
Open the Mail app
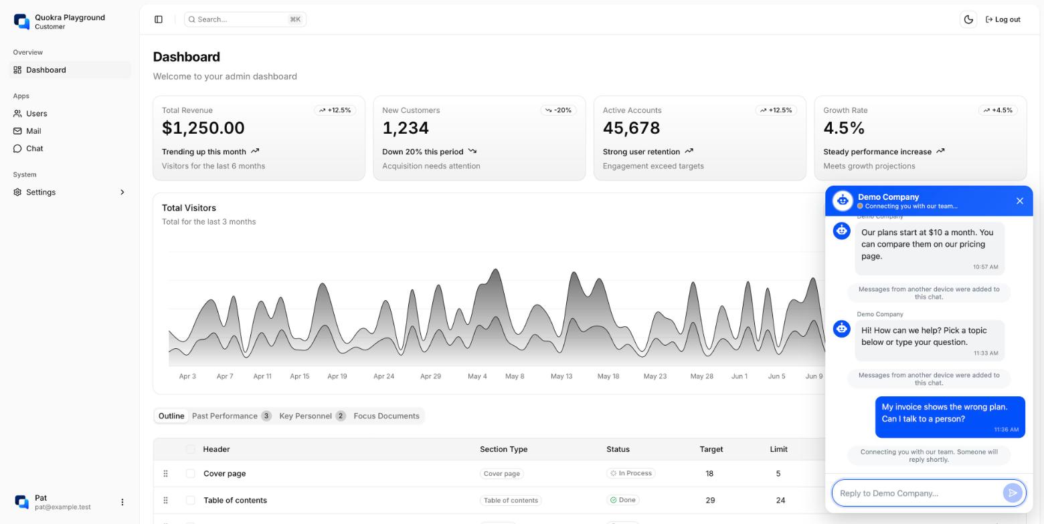[70, 131]
